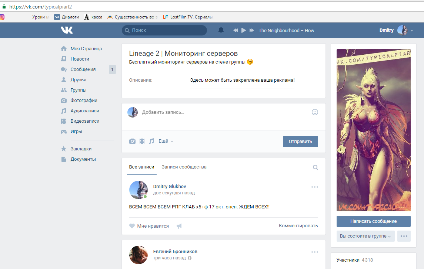This screenshot has width=424, height=269.
Task: Share post using megaphone icon
Action: (179, 226)
